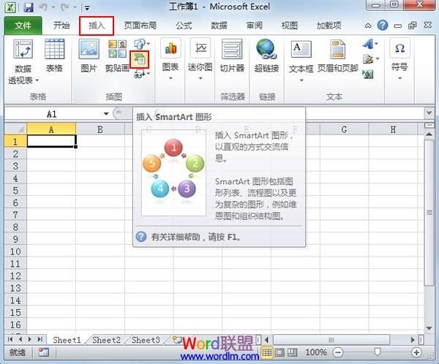This screenshot has width=439, height=364.
Task: Click the horizontal scrollbar right arrow
Action: pyautogui.click(x=413, y=340)
